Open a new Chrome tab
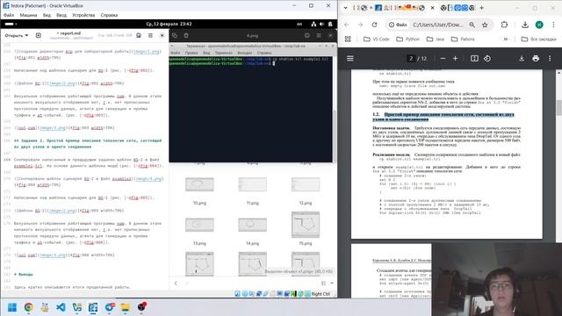Image resolution: width=562 pixels, height=316 pixels. 482,8
